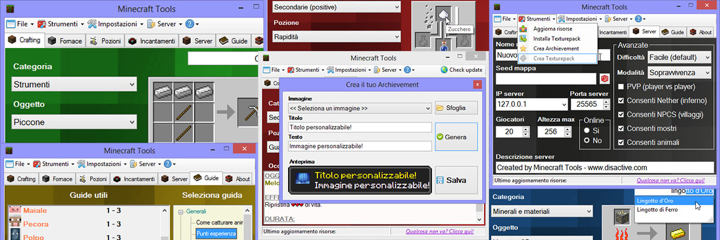The height and width of the screenshot is (240, 720).
Task: Enable PVP (player vs player) checkbox
Action: [x=622, y=87]
